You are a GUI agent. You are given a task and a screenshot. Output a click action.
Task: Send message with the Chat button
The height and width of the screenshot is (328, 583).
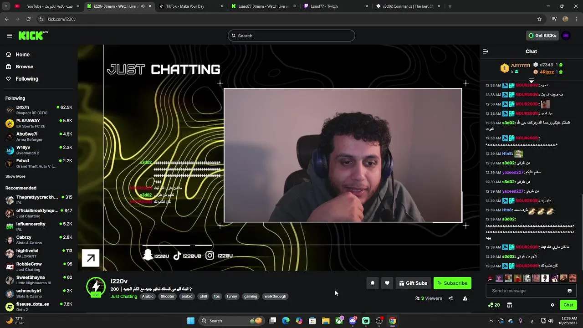pyautogui.click(x=568, y=305)
